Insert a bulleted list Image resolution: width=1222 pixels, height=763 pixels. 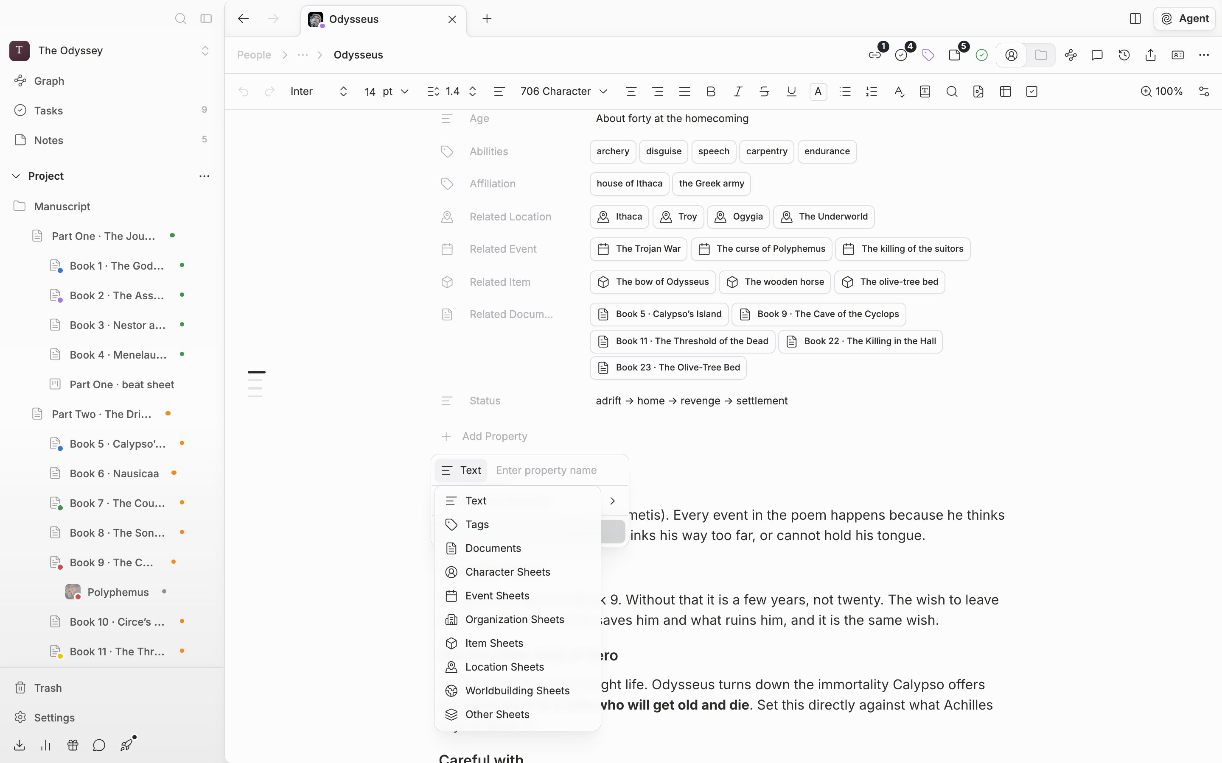(x=845, y=91)
